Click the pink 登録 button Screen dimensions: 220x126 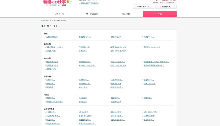coord(159,14)
